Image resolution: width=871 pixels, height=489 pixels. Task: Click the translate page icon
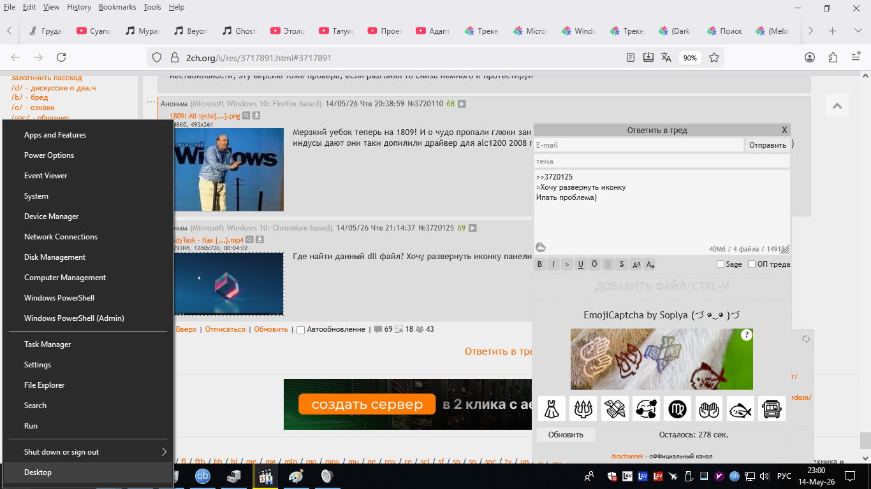pos(666,57)
